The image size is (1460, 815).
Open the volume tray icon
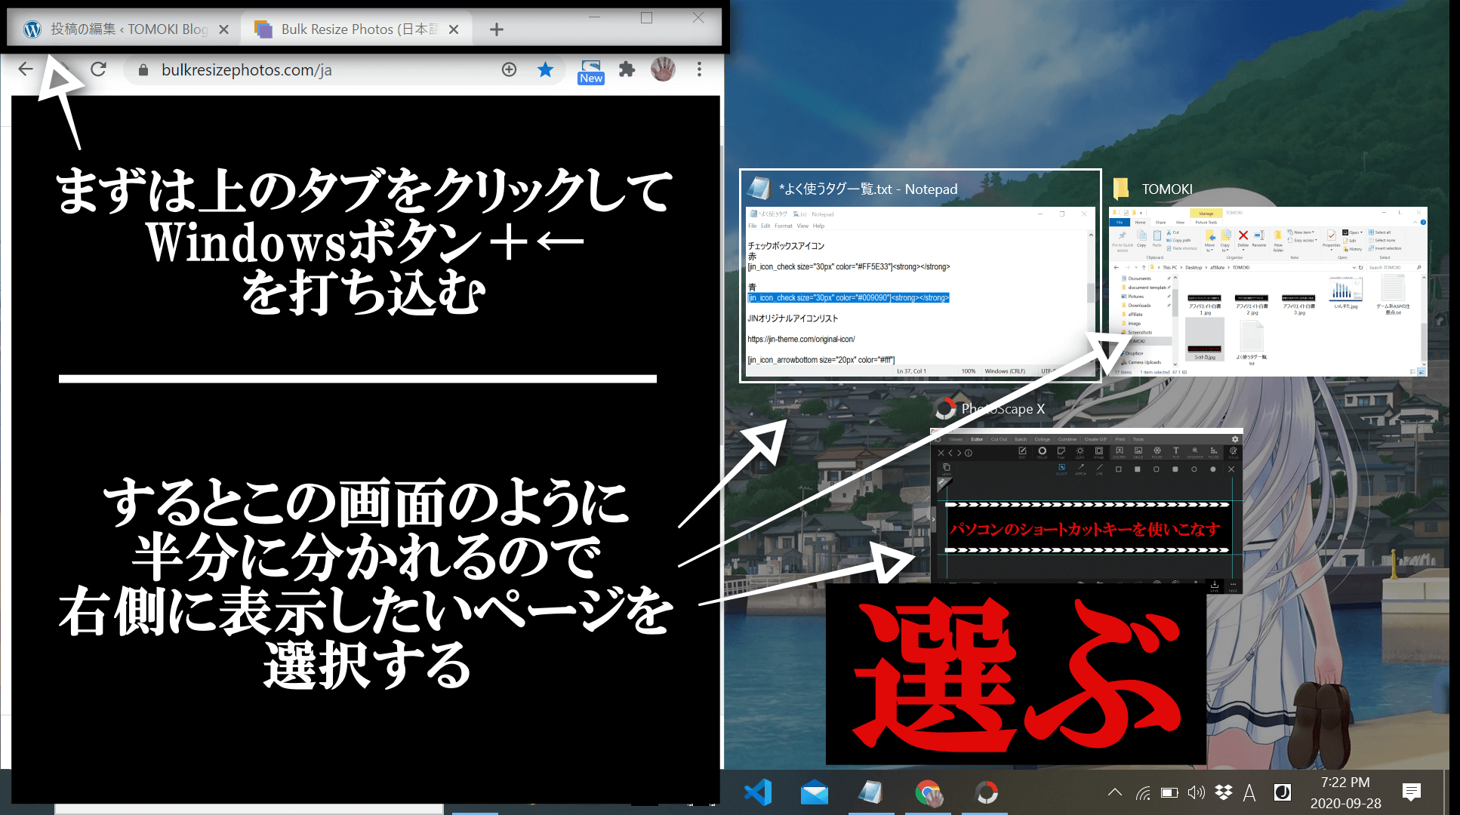coord(1196,792)
